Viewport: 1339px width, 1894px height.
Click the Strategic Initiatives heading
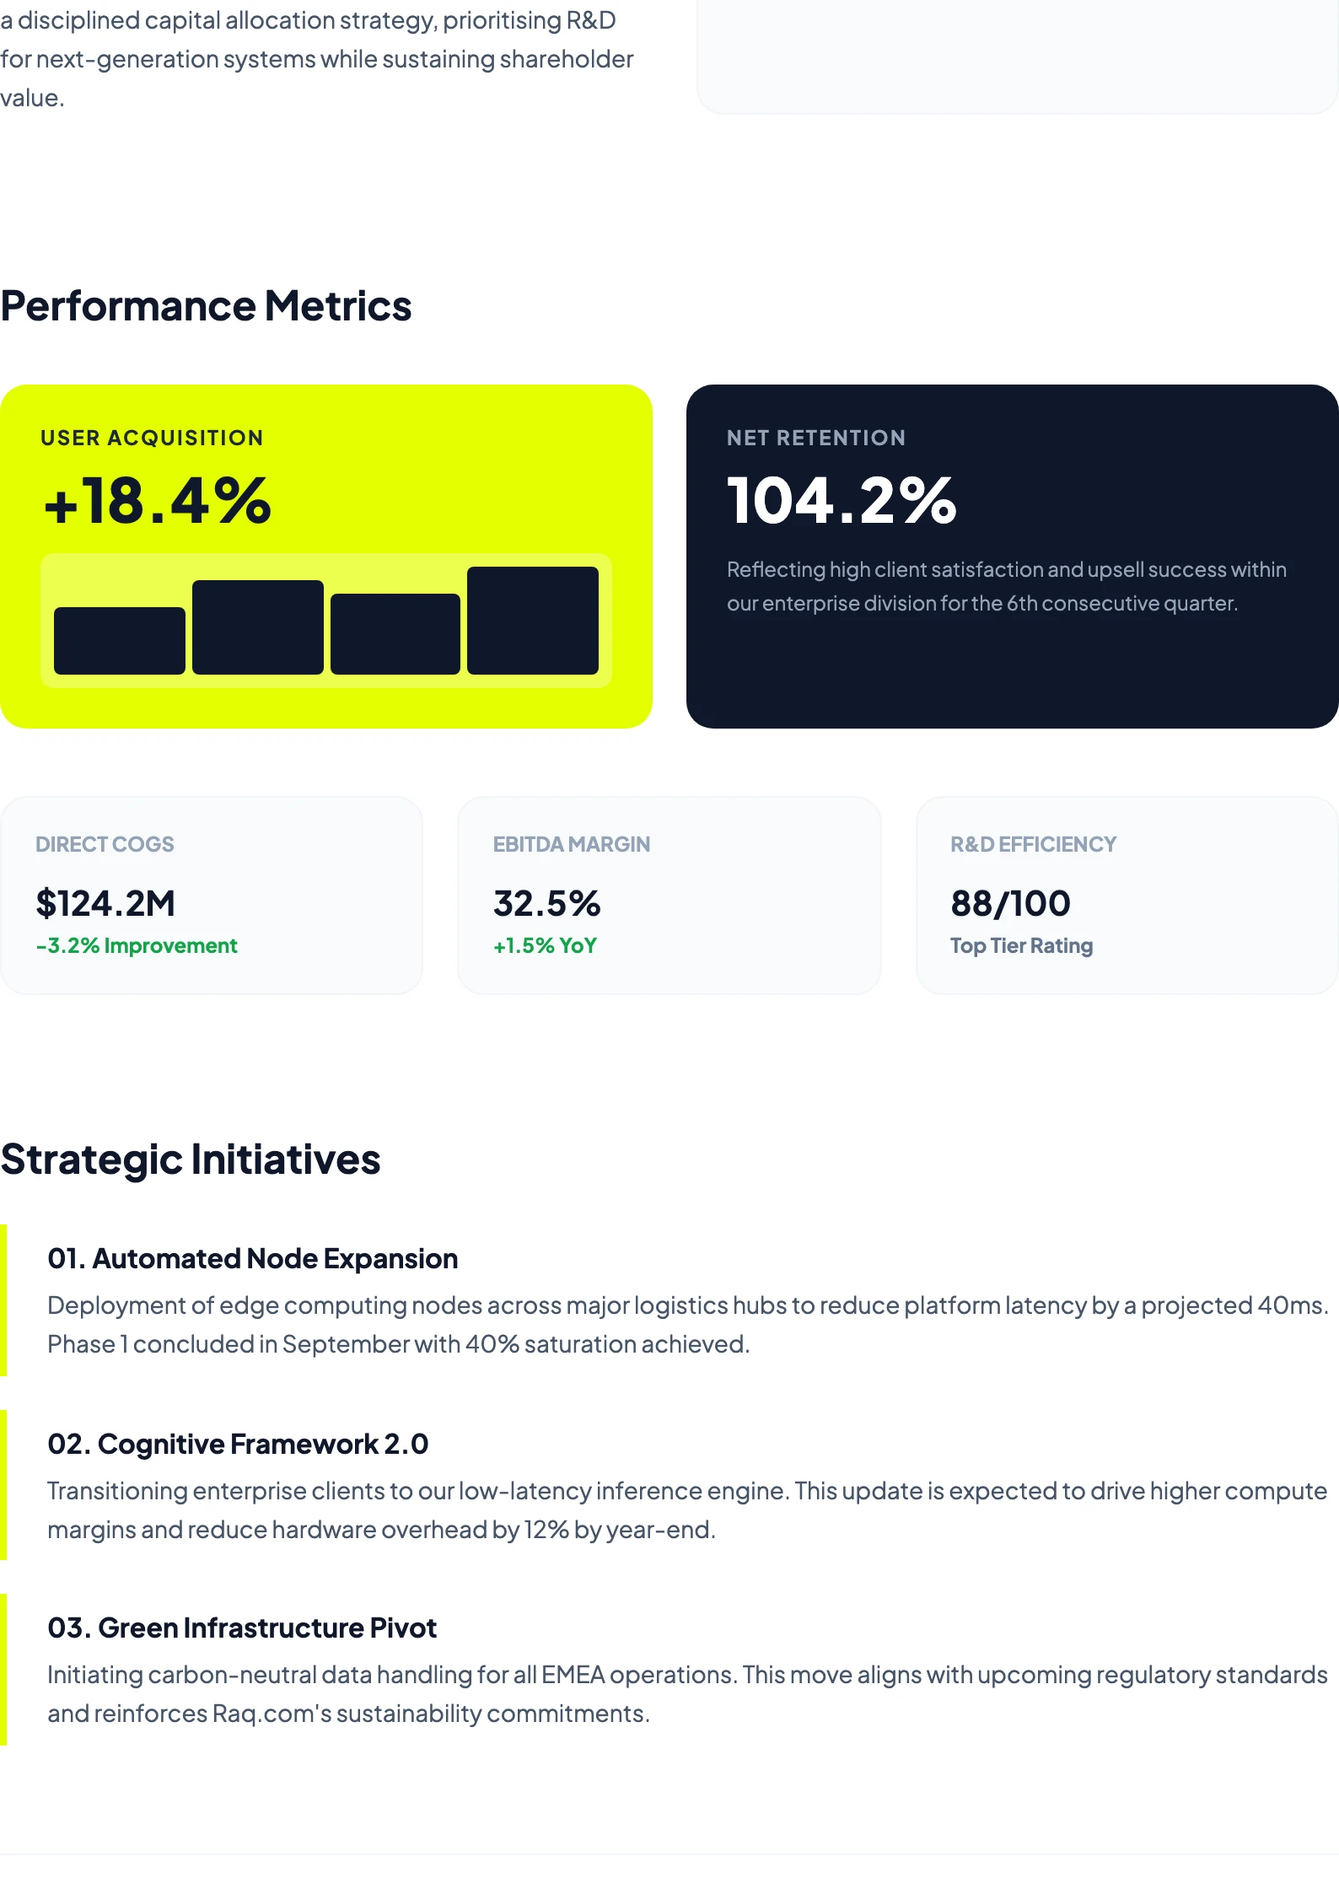(191, 1160)
